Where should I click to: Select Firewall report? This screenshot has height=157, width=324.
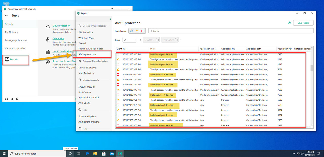tap(83, 43)
